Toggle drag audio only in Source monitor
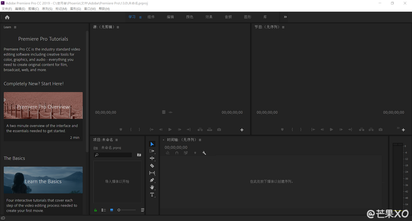Viewport: 412px width, 221px height. pos(171,112)
